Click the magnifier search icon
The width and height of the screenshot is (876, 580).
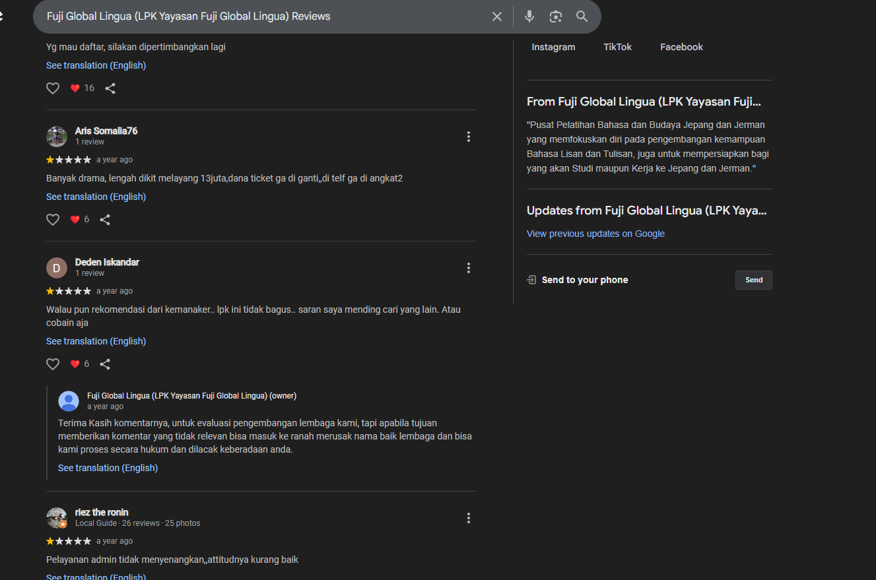coord(582,16)
